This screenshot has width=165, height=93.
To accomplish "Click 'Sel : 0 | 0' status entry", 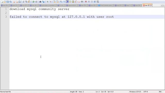I will coord(111,92).
